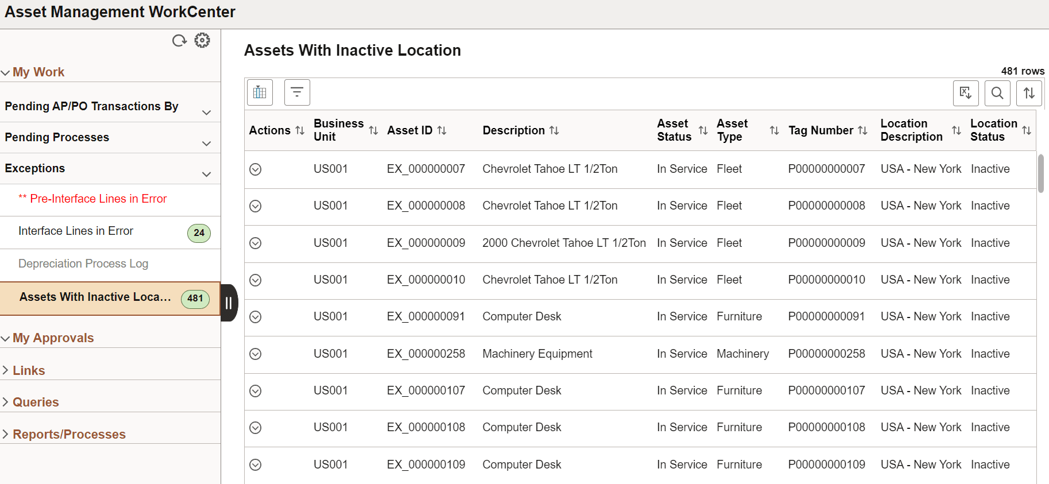The height and width of the screenshot is (484, 1049).
Task: Open actions menu for EX_000000107
Action: (x=256, y=391)
